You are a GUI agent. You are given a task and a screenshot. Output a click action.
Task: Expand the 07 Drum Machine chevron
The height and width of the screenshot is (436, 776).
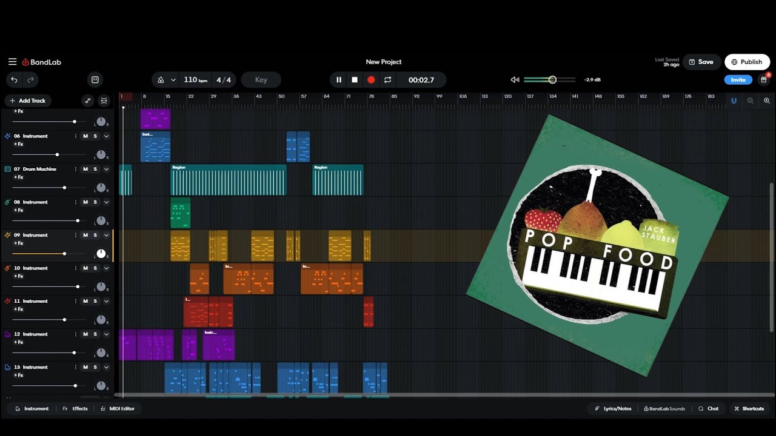(106, 169)
